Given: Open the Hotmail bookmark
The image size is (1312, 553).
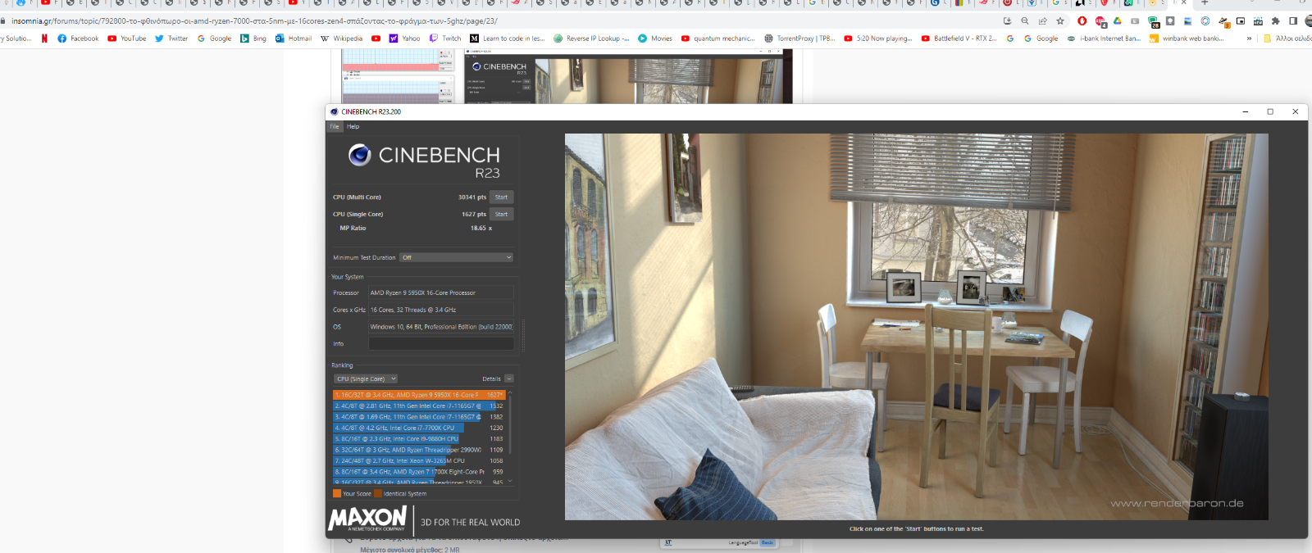Looking at the screenshot, I should coord(294,39).
